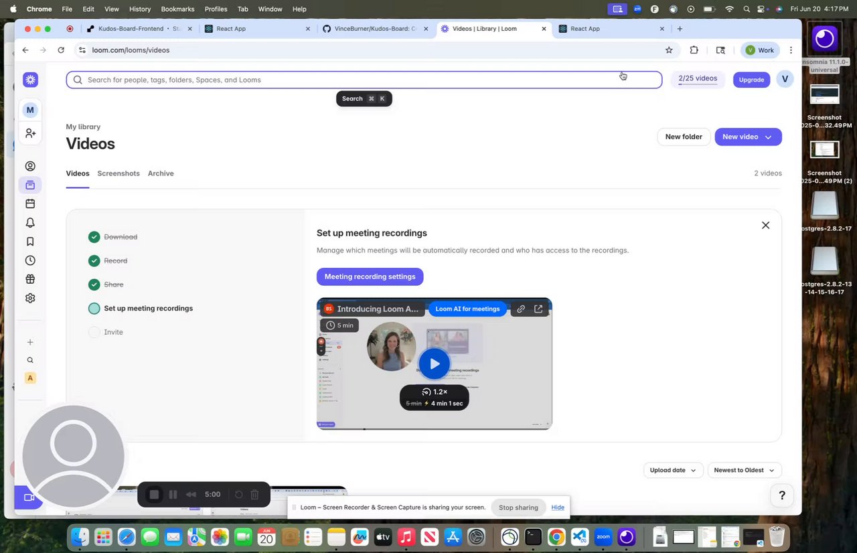
Task: Stop the Loom recording
Action: (154, 494)
